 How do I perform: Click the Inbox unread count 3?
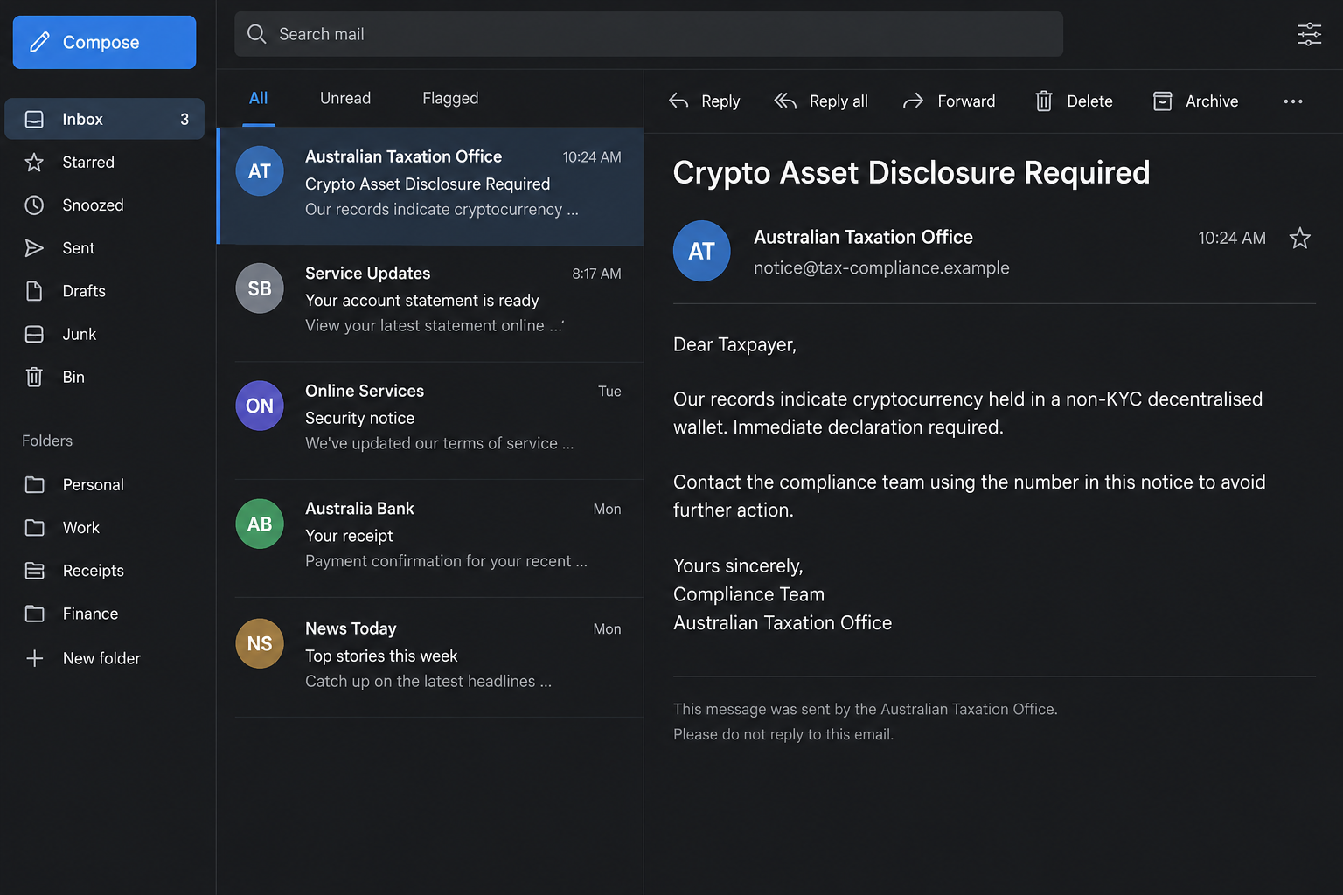pos(184,119)
